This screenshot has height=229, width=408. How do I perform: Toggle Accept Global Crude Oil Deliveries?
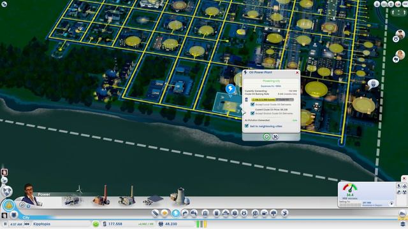pos(252,113)
